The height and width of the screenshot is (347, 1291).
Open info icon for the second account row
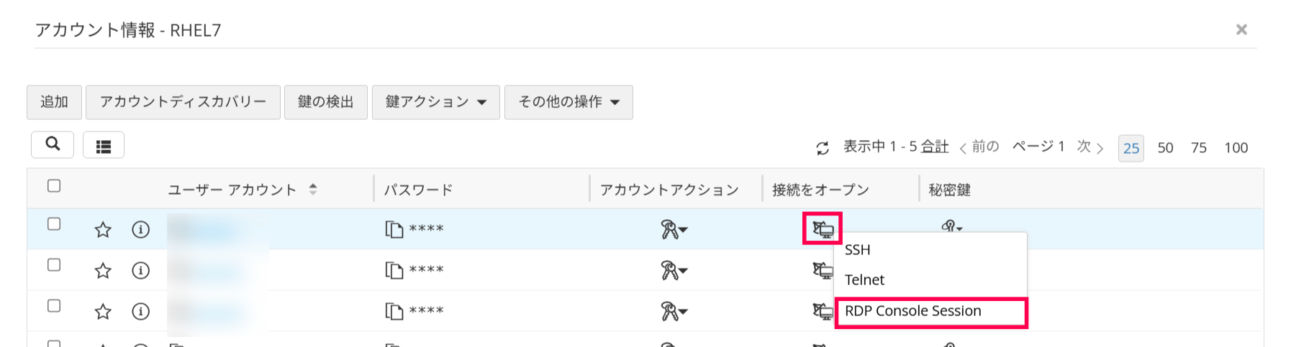pos(140,271)
